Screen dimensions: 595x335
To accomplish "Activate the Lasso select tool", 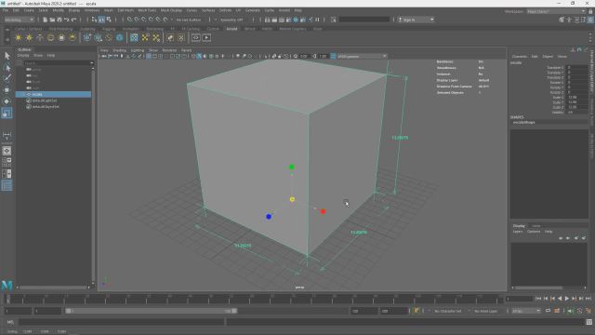I will (7, 68).
